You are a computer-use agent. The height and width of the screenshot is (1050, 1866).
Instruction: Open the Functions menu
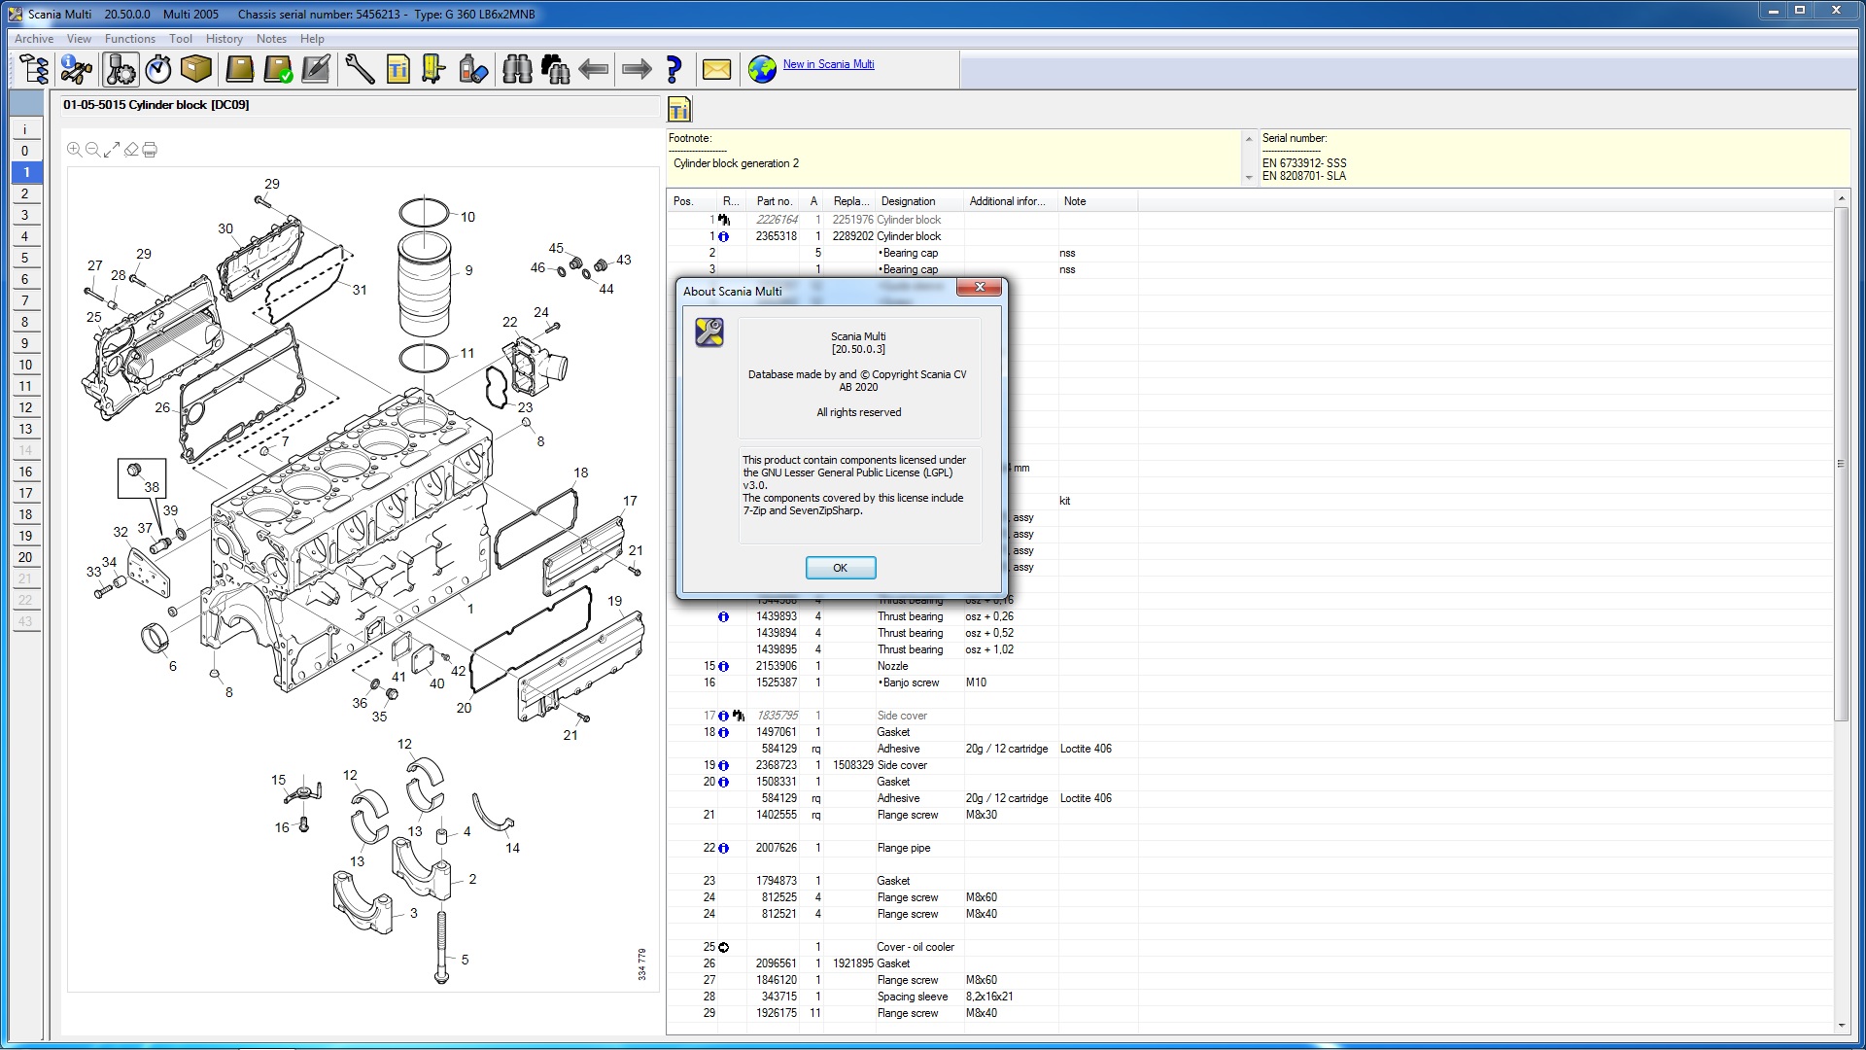click(x=129, y=39)
